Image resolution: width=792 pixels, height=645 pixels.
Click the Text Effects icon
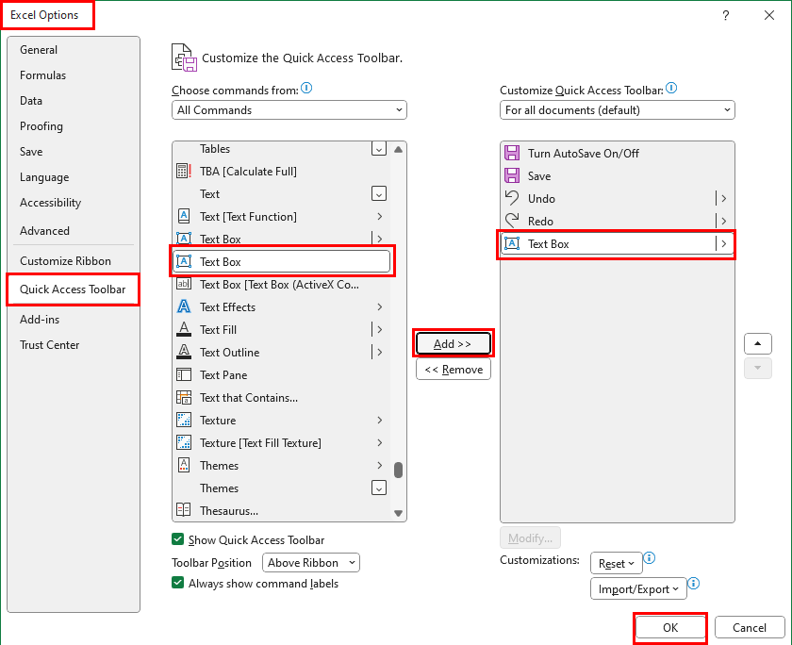tap(183, 306)
